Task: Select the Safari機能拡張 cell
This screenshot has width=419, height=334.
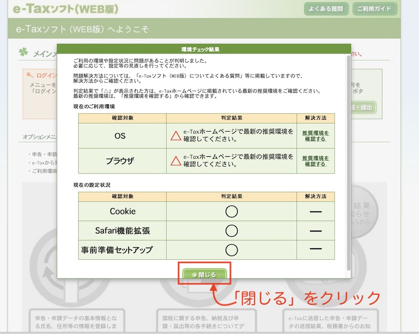Action: point(123,231)
